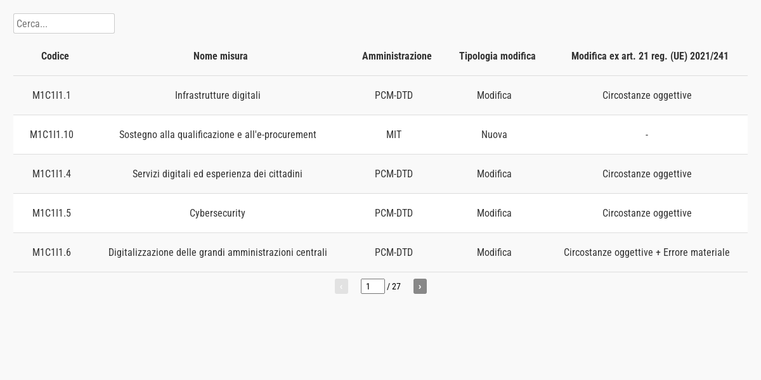Open Servizi digitali ed esperienza dei cittadini
This screenshot has height=380, width=761.
218,174
